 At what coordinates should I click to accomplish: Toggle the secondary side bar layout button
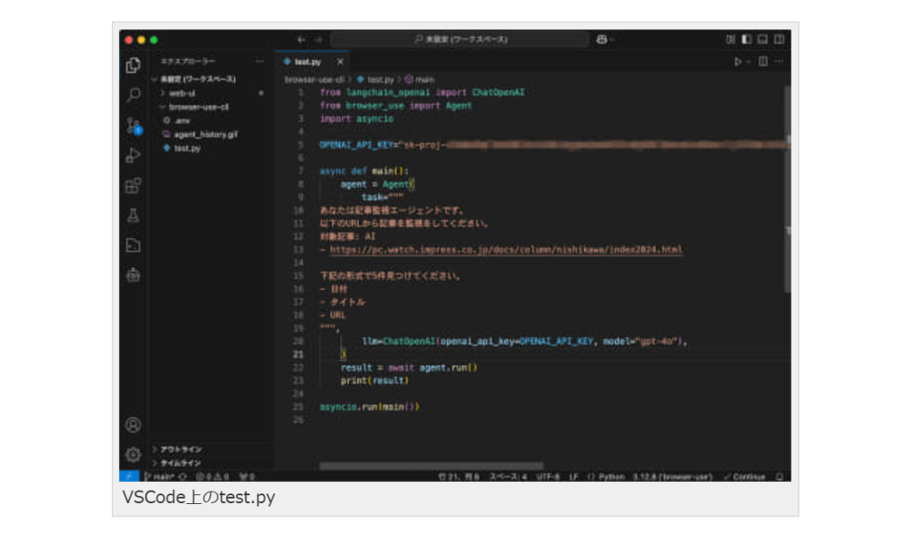(778, 40)
